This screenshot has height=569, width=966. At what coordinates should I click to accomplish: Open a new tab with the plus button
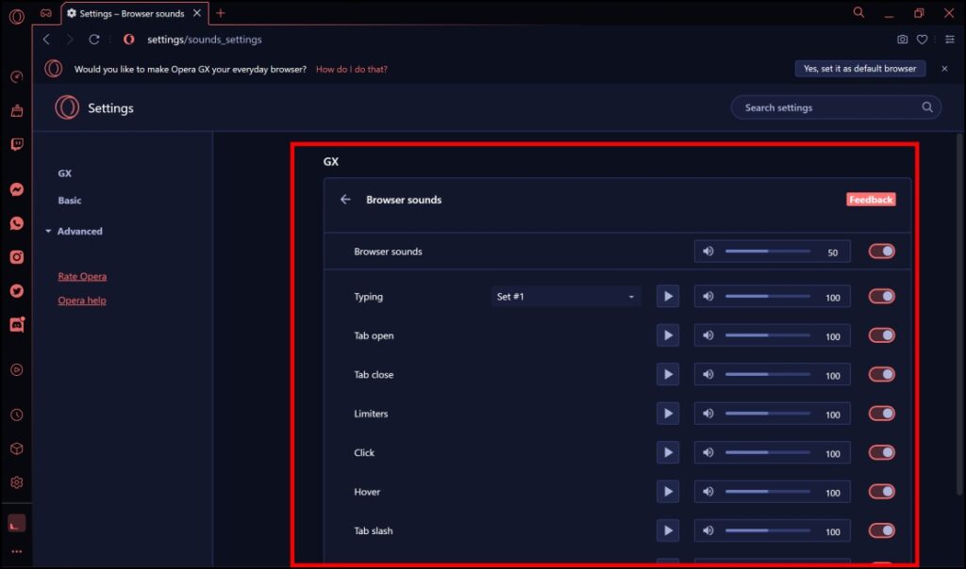[221, 13]
